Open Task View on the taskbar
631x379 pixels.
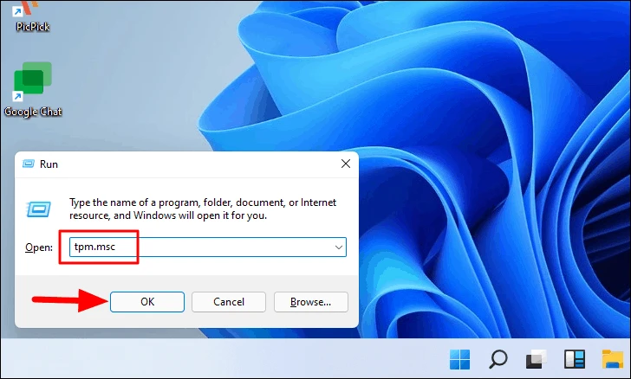[536, 359]
